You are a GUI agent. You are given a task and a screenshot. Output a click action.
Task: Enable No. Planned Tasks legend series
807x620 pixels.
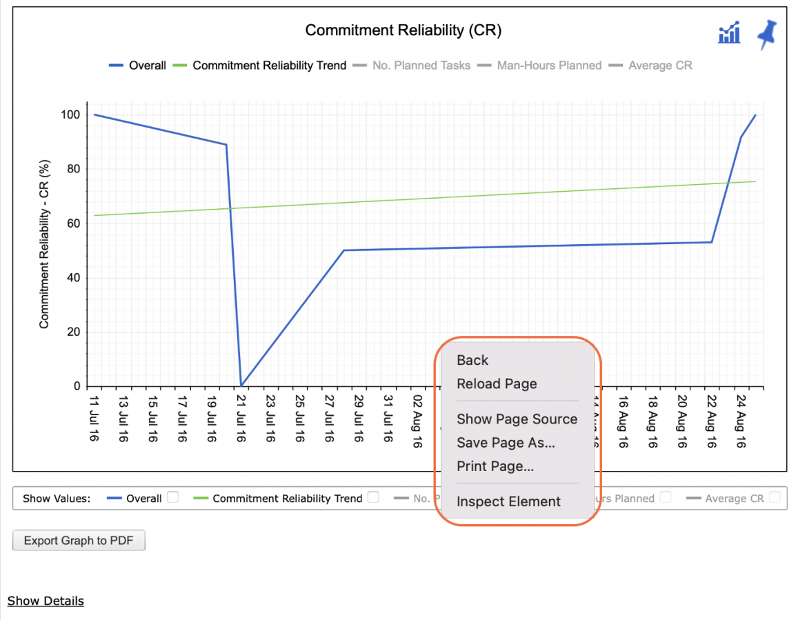(x=411, y=66)
